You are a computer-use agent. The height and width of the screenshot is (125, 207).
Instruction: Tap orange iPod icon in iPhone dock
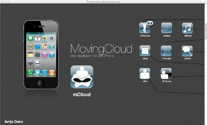(x=51, y=73)
